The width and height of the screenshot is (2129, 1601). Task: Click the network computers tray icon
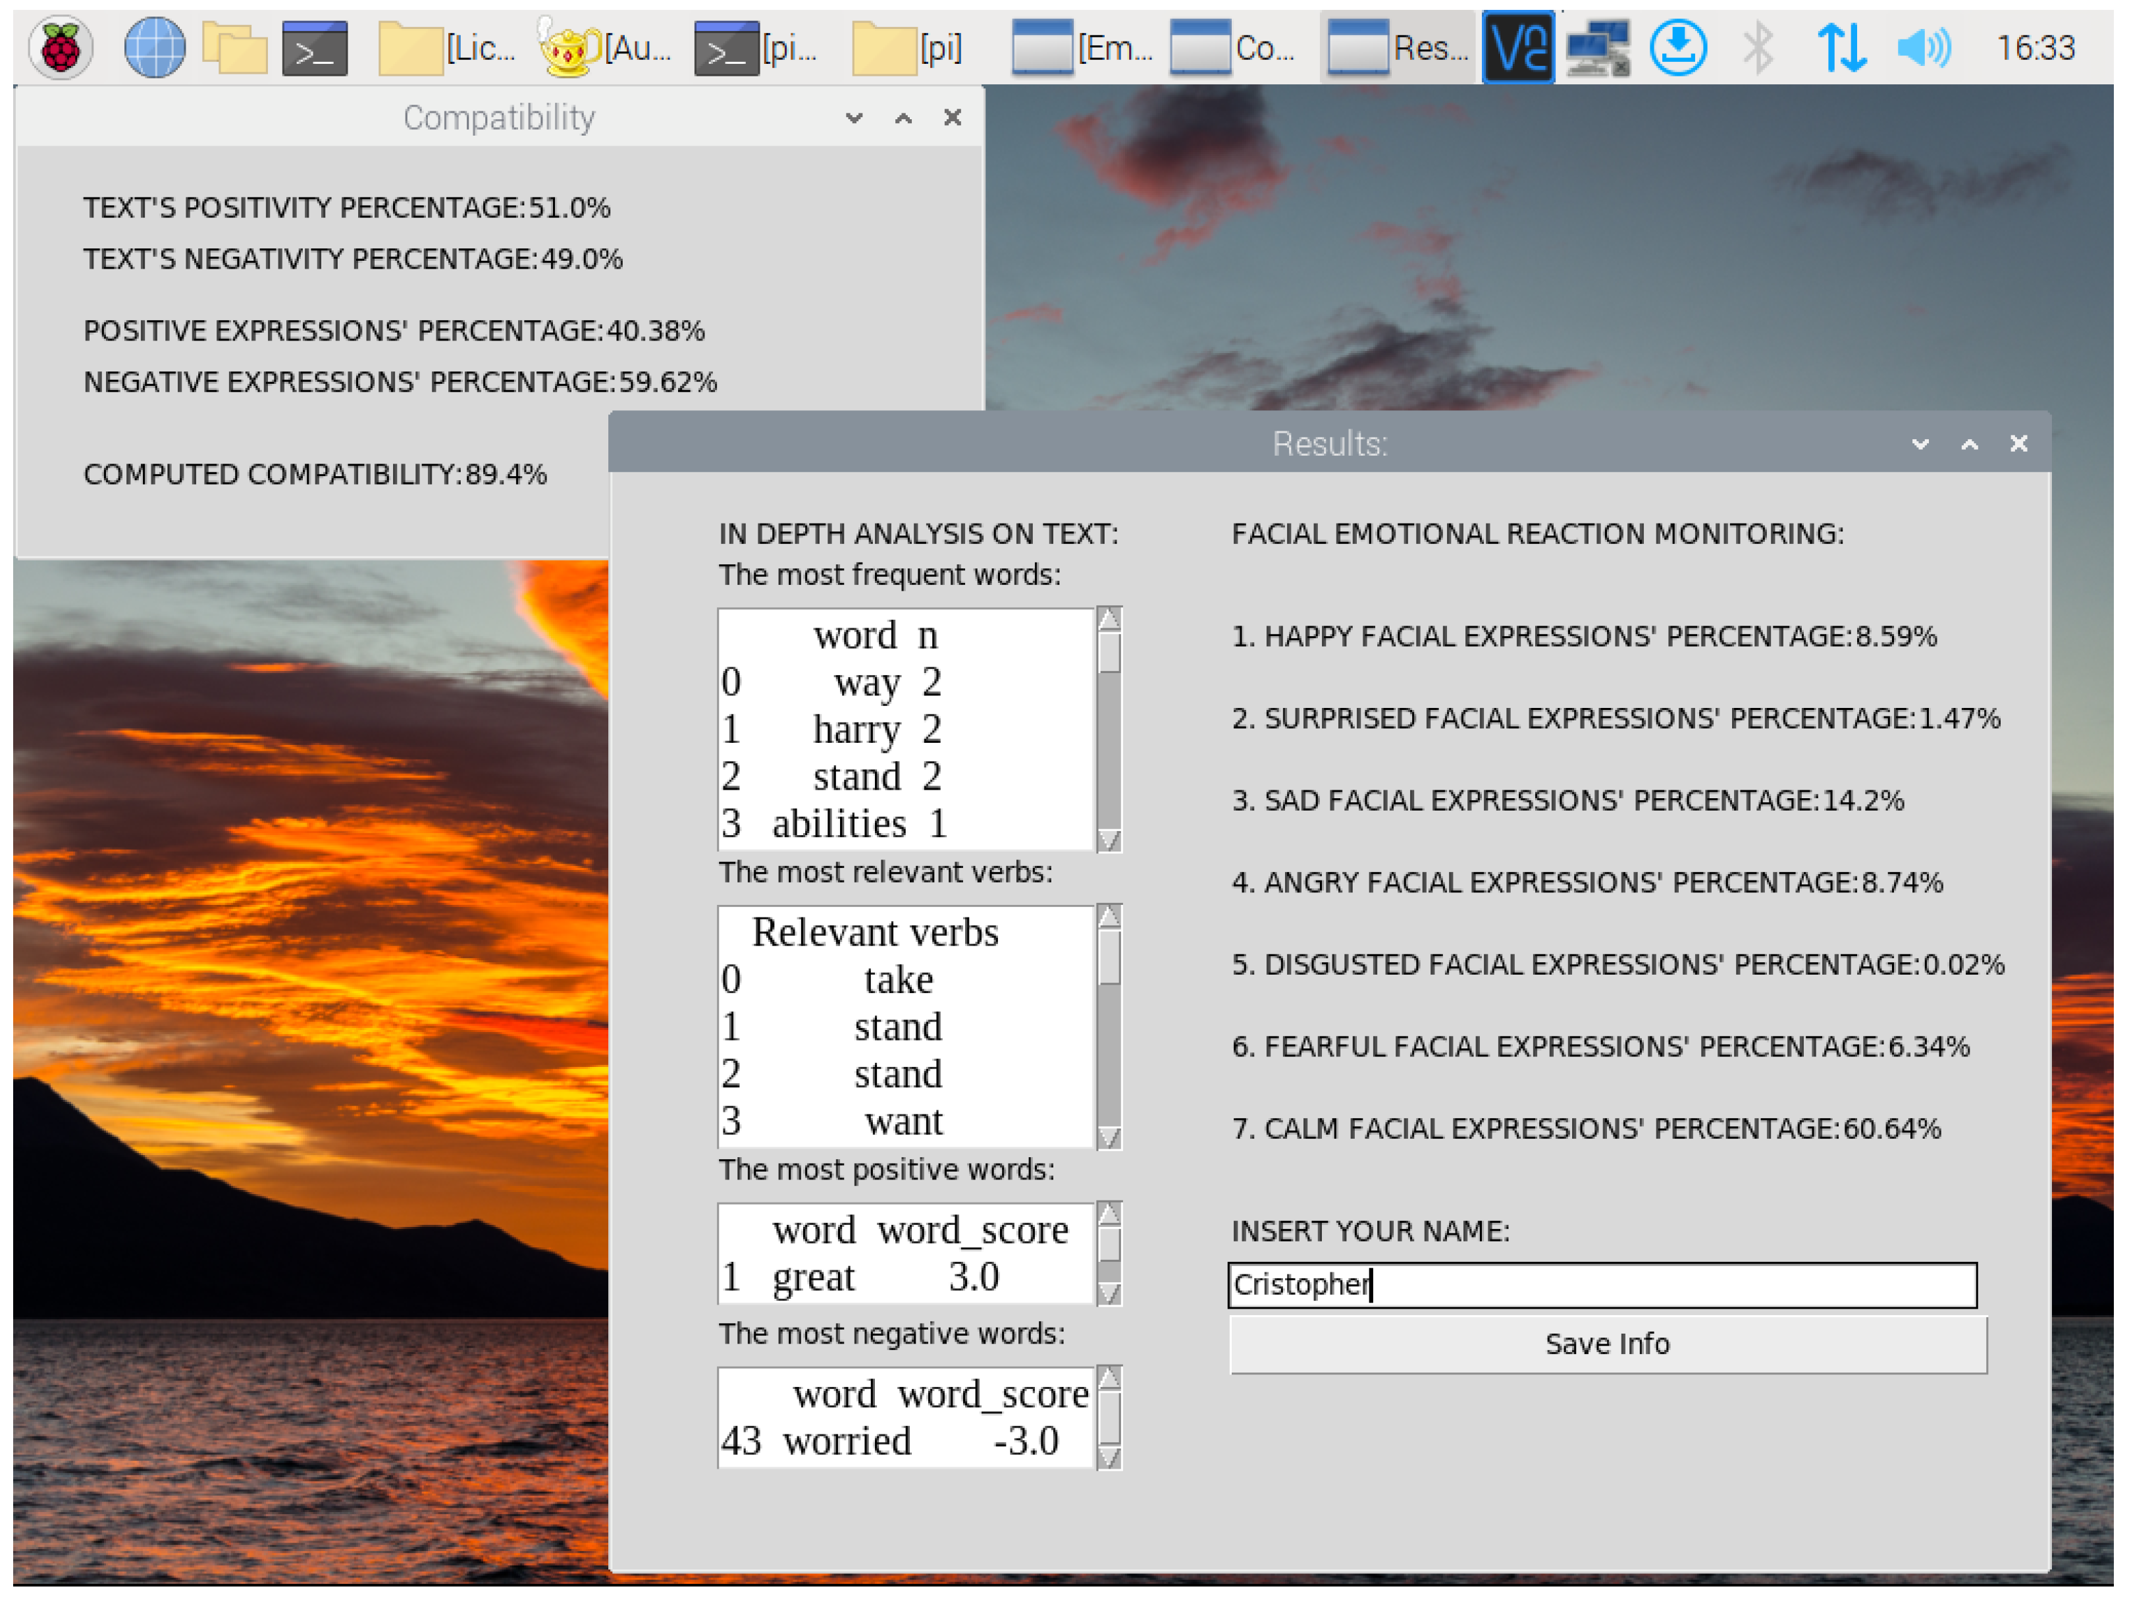pos(1597,47)
